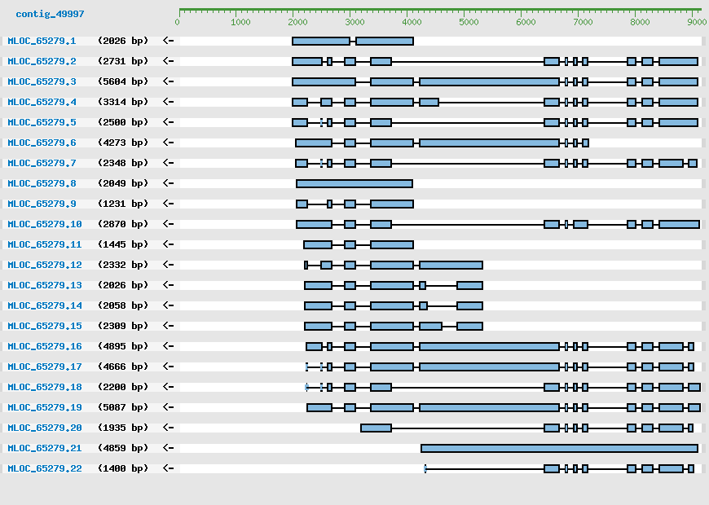This screenshot has height=505, width=709.
Task: Click the MLOC_65279.6 transcript label
Action: [x=42, y=143]
